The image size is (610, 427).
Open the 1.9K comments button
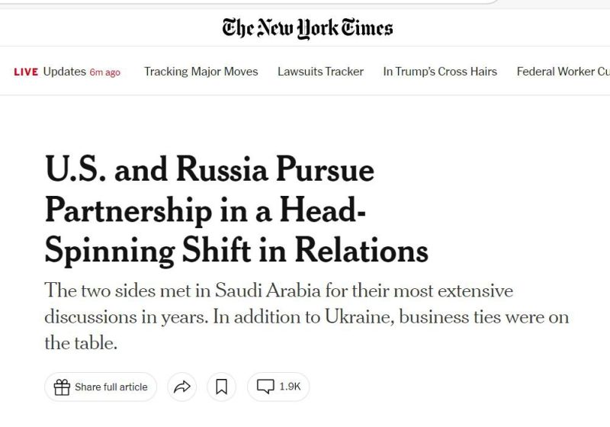pyautogui.click(x=278, y=387)
